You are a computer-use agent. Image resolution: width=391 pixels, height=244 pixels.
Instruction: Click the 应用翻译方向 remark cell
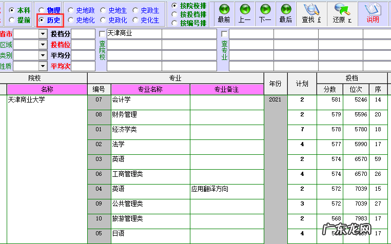[x=227, y=192]
